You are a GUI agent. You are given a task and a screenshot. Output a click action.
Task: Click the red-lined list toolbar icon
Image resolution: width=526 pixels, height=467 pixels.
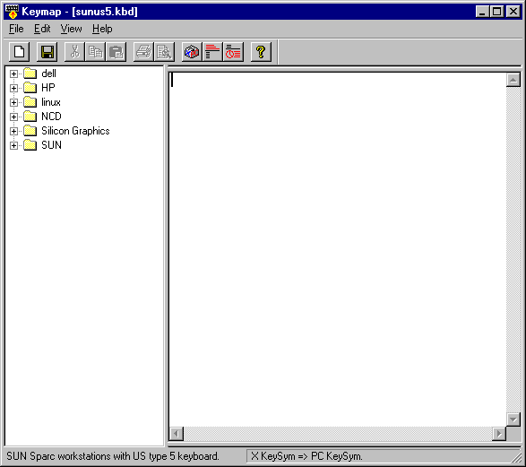click(212, 52)
